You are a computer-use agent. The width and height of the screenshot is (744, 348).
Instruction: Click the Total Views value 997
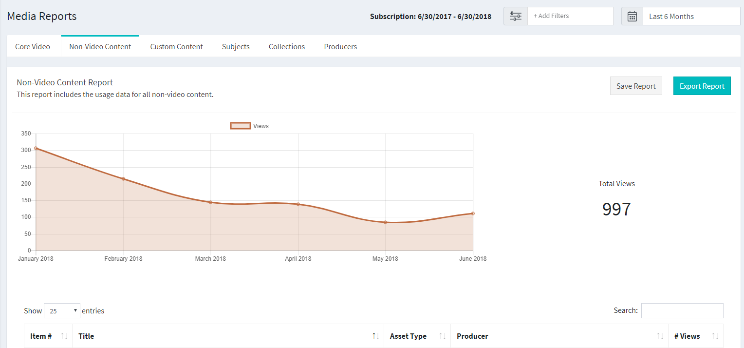(616, 209)
